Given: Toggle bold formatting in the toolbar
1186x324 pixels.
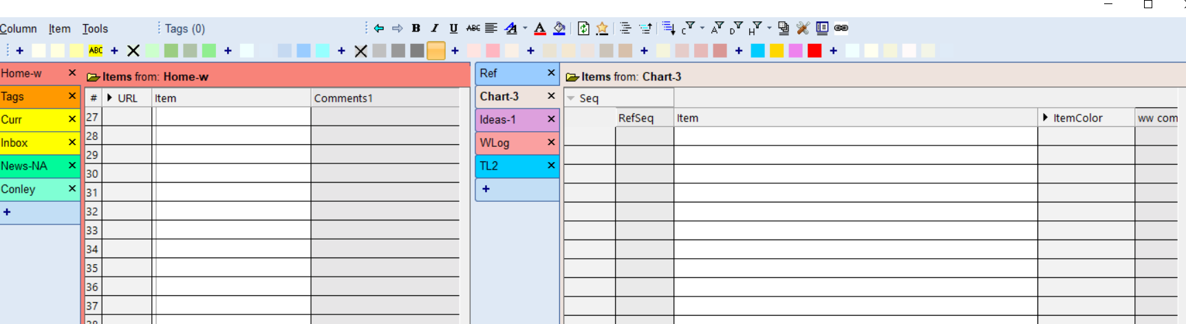Looking at the screenshot, I should [x=416, y=28].
